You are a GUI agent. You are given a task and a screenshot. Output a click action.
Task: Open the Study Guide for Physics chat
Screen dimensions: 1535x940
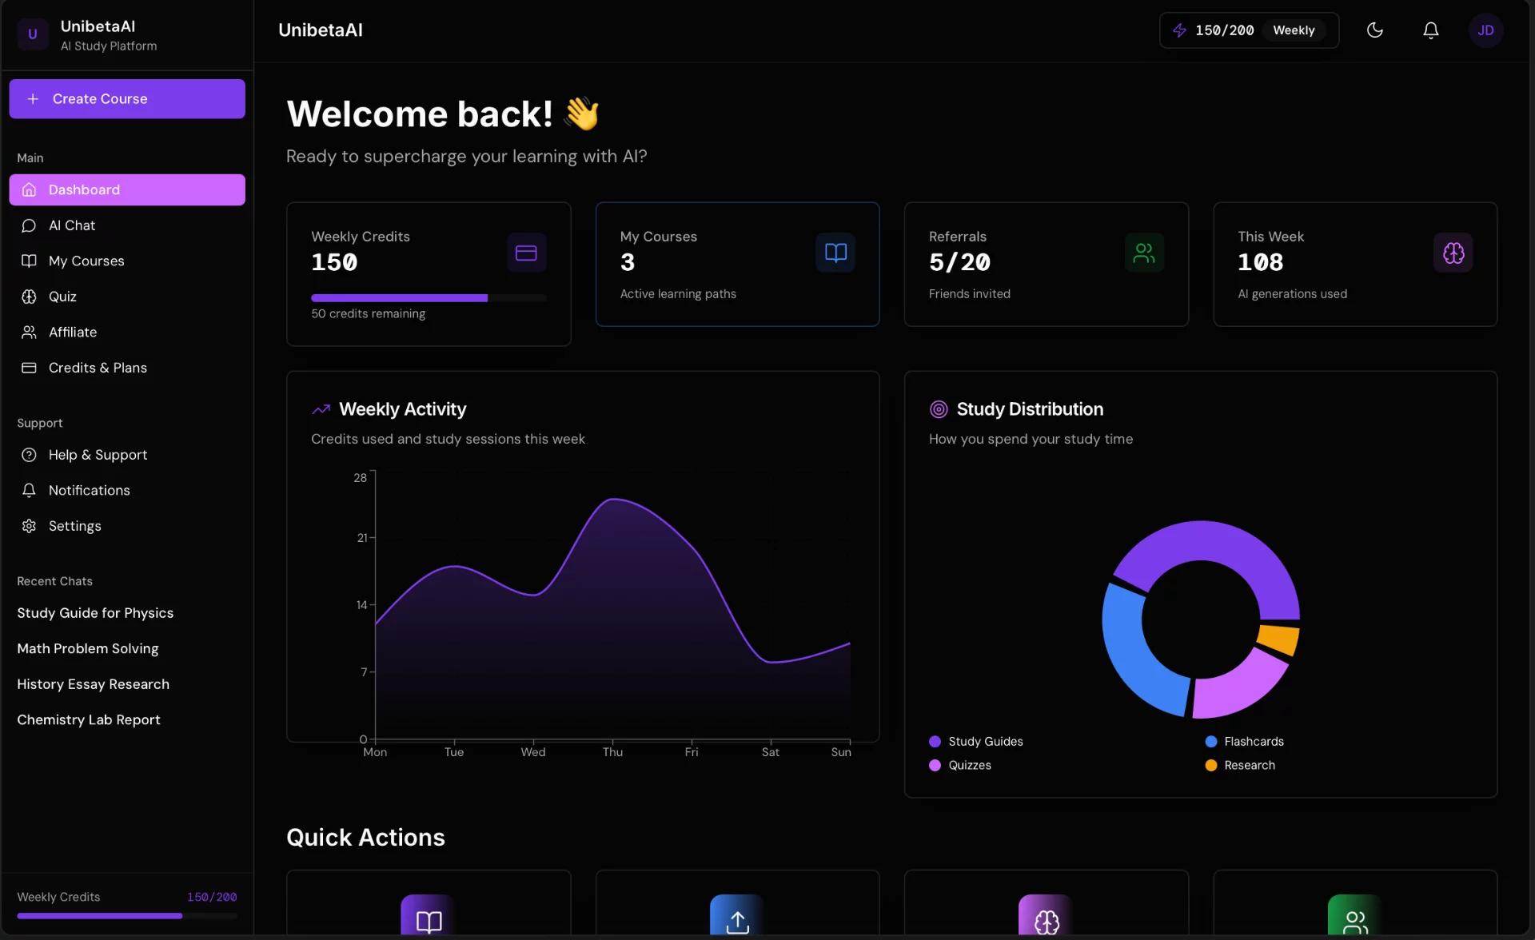(x=95, y=613)
